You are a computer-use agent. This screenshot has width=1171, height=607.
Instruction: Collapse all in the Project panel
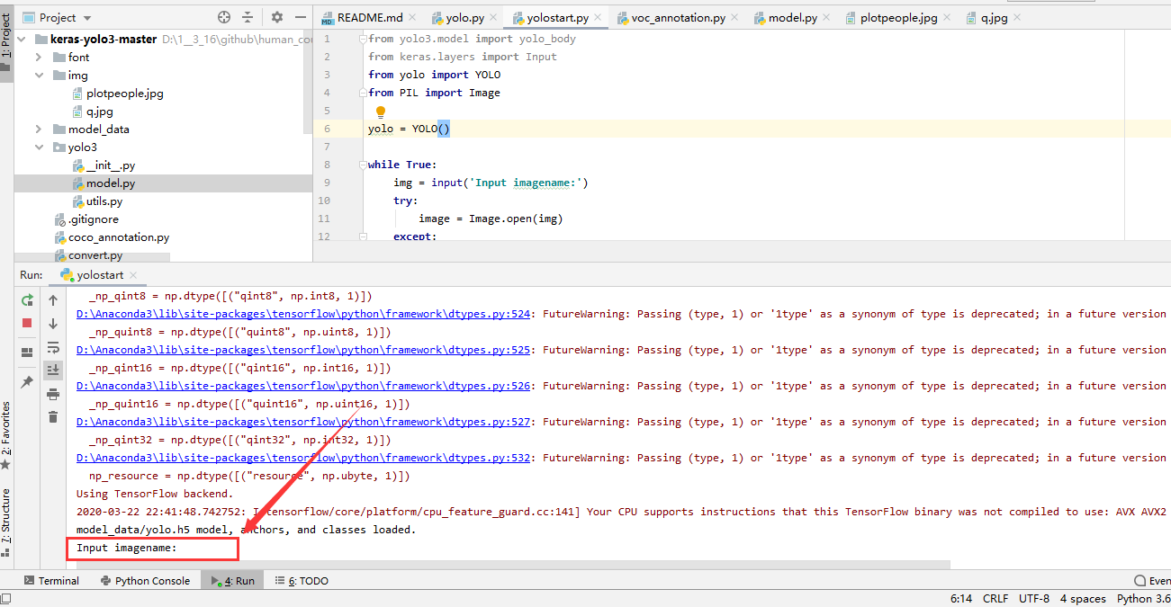click(248, 17)
